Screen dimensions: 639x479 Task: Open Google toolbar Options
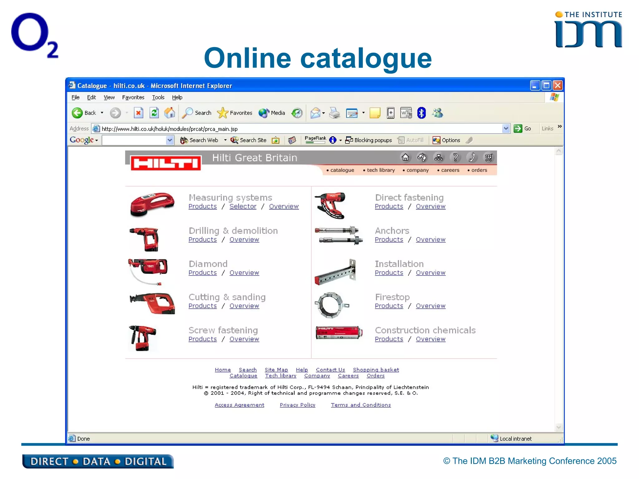pos(446,140)
